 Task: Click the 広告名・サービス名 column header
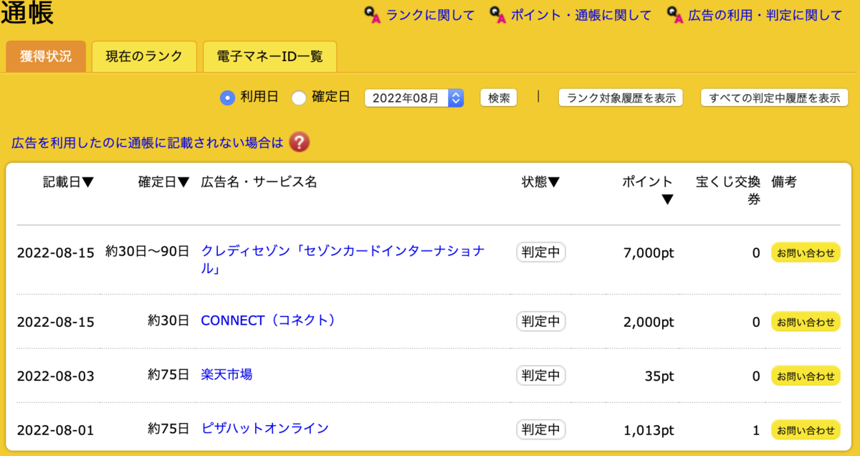[259, 182]
